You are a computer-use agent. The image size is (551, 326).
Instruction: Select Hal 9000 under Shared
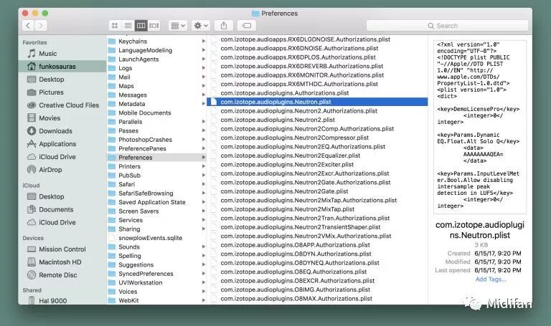62,301
